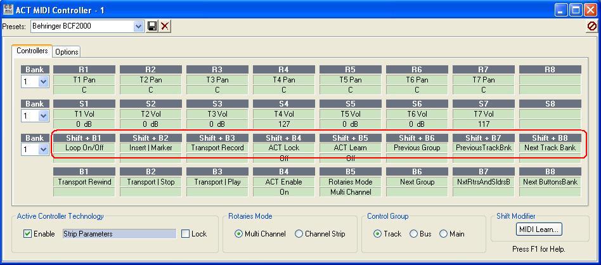Click the red disable icon at top right
The height and width of the screenshot is (265, 601).
[x=591, y=26]
